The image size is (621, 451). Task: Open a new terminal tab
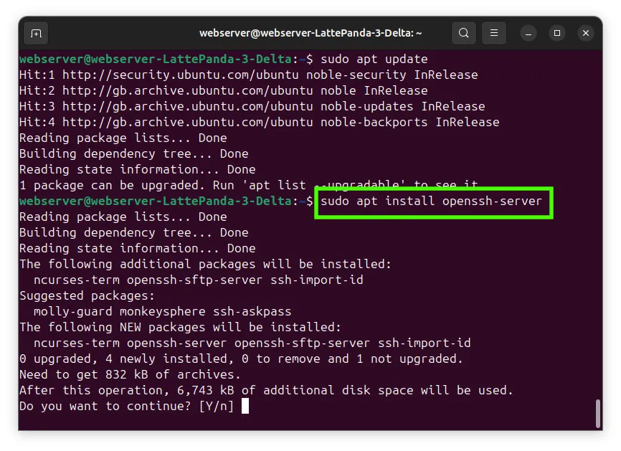(x=36, y=33)
